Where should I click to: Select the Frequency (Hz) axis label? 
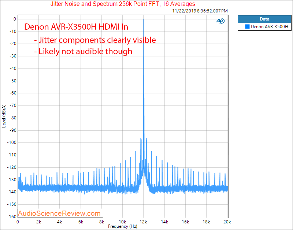(x=123, y=226)
